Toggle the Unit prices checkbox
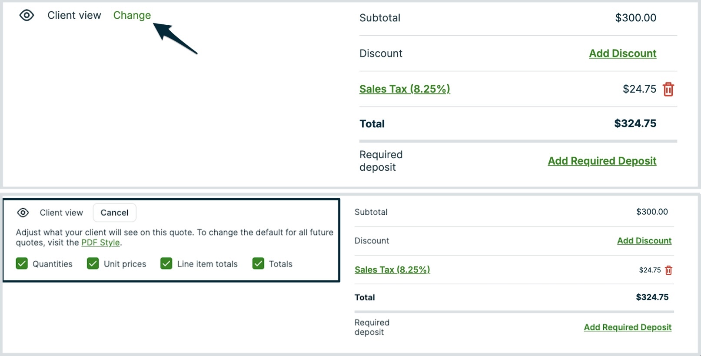 [x=93, y=264]
